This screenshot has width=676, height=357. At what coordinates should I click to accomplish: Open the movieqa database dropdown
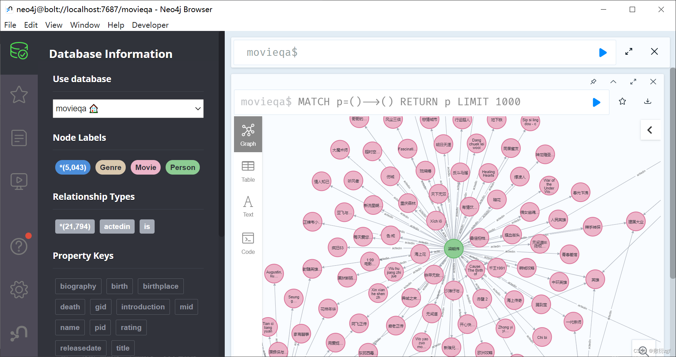tap(128, 108)
